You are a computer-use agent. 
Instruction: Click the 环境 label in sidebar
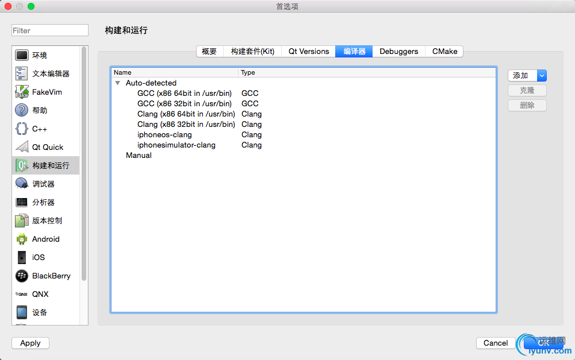pos(40,55)
